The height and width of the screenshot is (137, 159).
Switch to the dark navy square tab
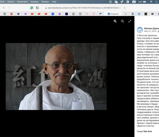click(66, 14)
